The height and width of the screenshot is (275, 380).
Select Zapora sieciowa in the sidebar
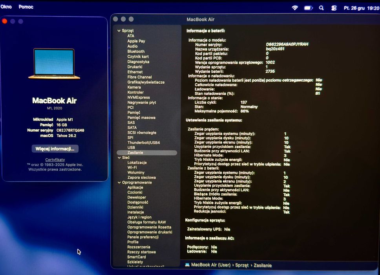pyautogui.click(x=142, y=178)
